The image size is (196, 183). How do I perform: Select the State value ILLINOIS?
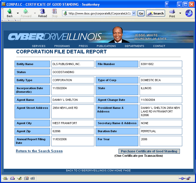click(146, 88)
